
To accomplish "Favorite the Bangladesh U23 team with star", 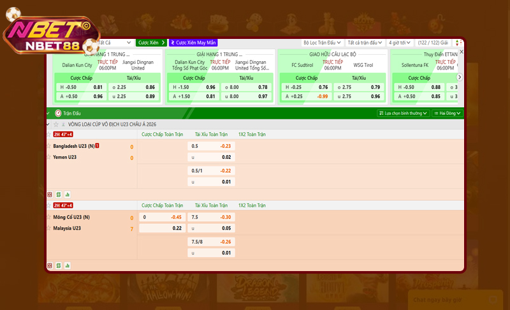I will click(48, 145).
